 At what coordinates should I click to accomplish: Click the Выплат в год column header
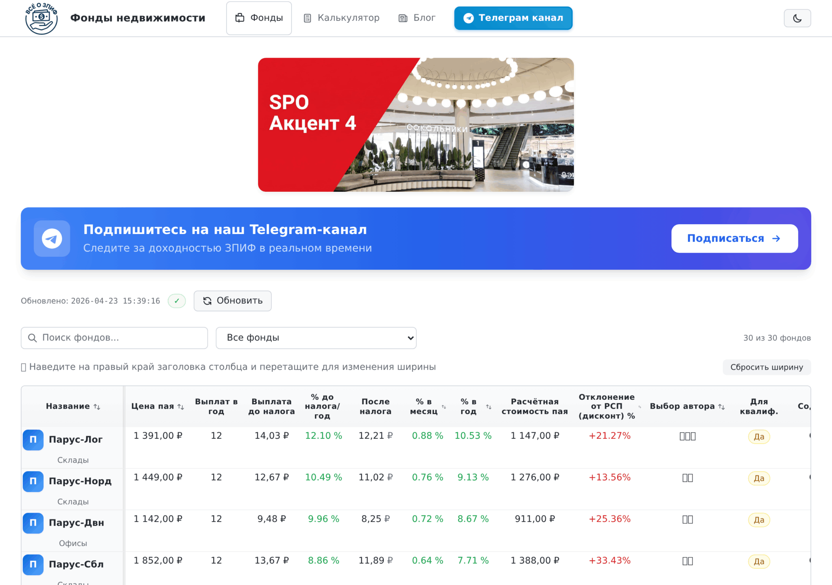tap(216, 406)
